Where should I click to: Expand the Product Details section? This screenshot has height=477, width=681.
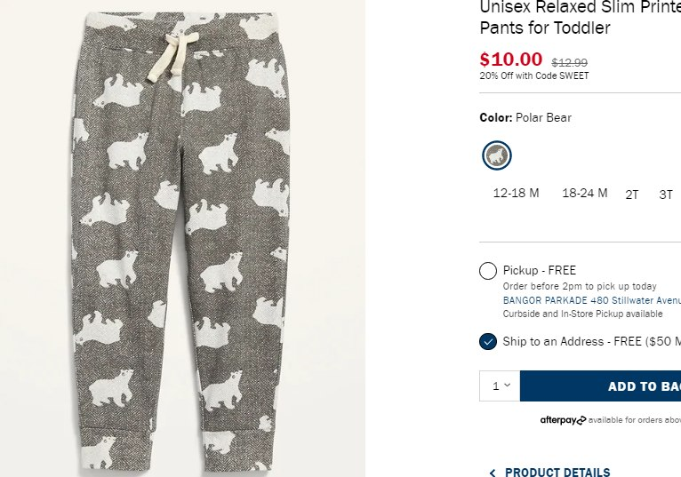pyautogui.click(x=557, y=473)
